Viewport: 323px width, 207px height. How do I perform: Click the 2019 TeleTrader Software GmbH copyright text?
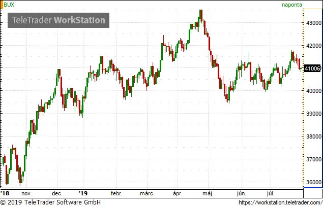pos(50,202)
